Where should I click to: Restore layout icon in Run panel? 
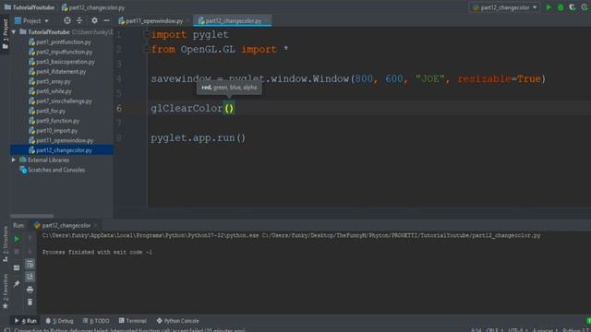(x=17, y=267)
